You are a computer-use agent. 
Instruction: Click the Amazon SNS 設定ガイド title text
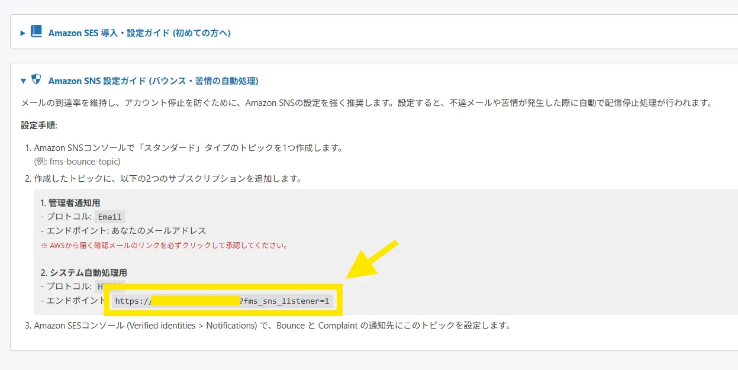tap(153, 81)
